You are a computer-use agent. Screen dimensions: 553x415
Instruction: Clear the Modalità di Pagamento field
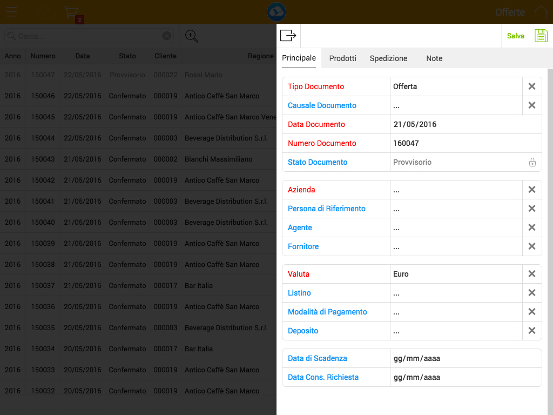click(532, 312)
